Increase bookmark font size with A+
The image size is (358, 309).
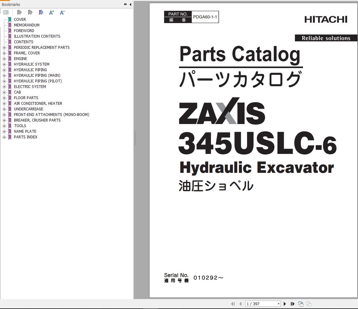click(52, 12)
